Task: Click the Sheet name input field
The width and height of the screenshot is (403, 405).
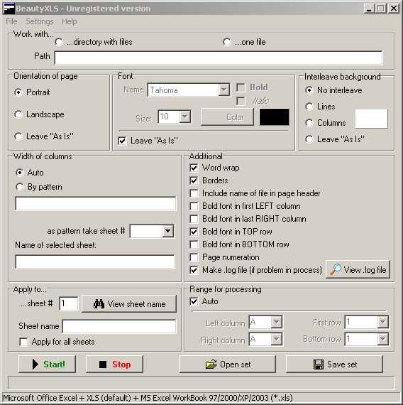Action: tap(119, 326)
